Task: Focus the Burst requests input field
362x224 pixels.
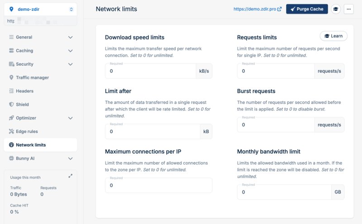Action: coord(276,125)
